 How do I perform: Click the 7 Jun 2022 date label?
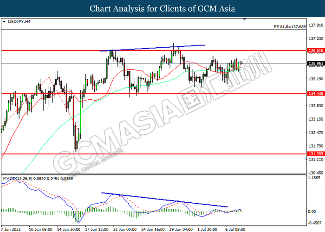pyautogui.click(x=11, y=229)
